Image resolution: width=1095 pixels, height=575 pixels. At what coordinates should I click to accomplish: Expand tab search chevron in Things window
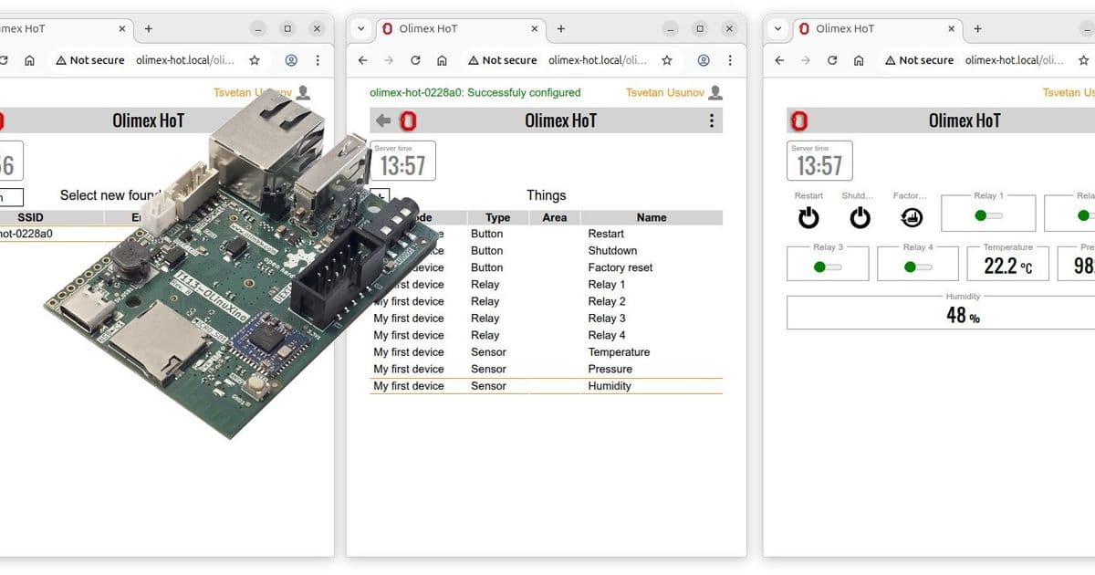pyautogui.click(x=361, y=28)
